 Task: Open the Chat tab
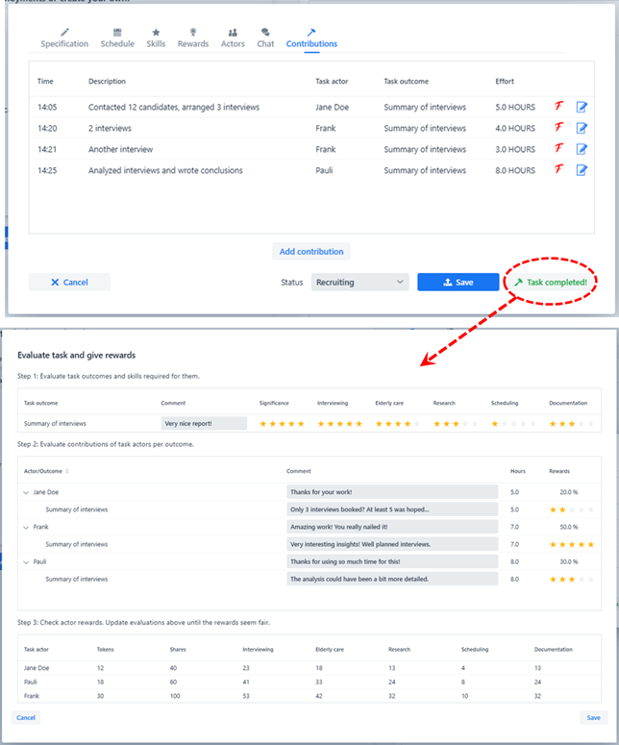coord(265,38)
